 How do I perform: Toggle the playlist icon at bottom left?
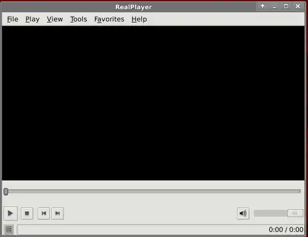pyautogui.click(x=9, y=230)
